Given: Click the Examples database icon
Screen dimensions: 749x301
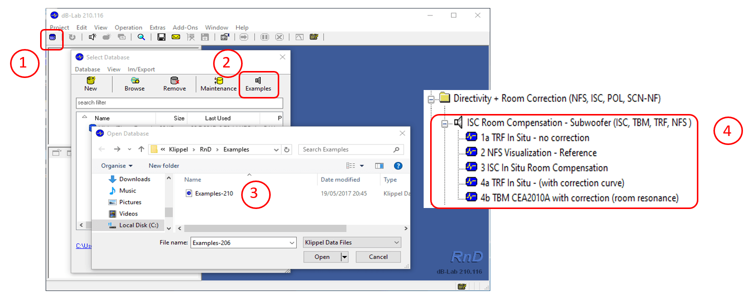Looking at the screenshot, I should [258, 80].
